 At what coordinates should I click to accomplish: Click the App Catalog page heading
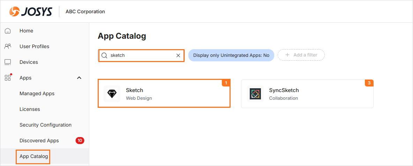(122, 36)
